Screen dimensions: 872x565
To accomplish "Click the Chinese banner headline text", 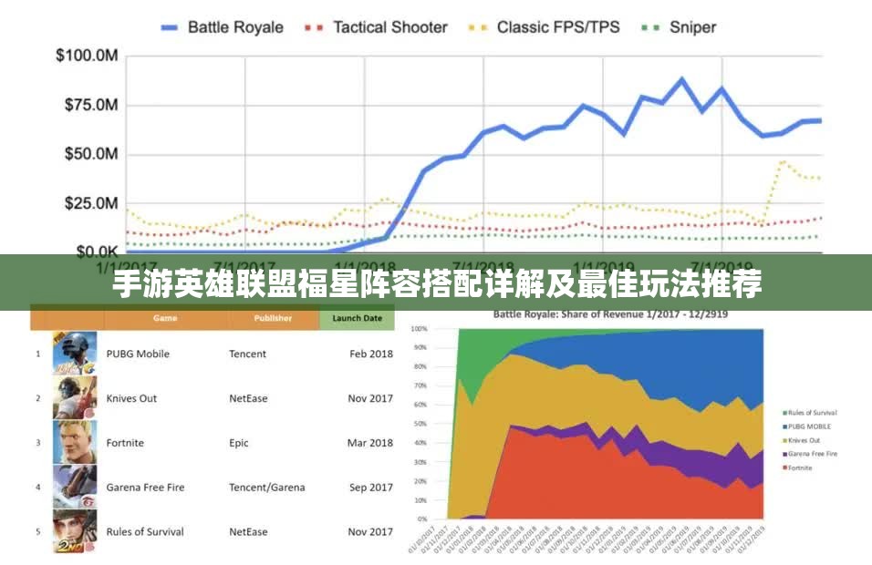I will coord(437,283).
